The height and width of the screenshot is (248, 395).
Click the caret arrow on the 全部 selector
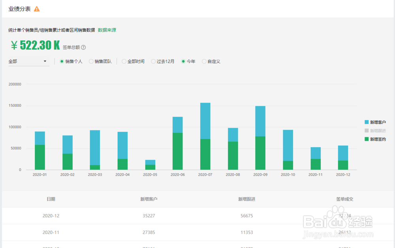click(45, 61)
